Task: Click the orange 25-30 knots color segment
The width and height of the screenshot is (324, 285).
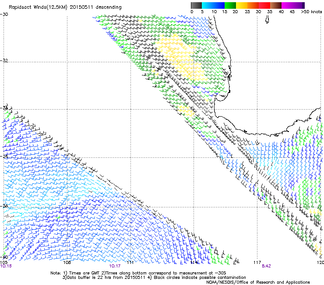Action: (x=253, y=5)
